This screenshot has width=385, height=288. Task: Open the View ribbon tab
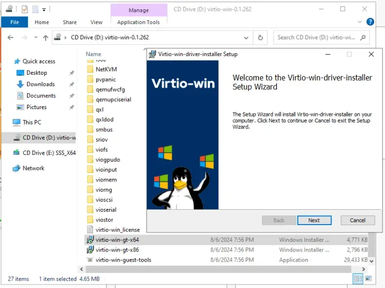(x=96, y=22)
